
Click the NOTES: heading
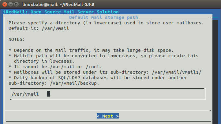[17, 40]
